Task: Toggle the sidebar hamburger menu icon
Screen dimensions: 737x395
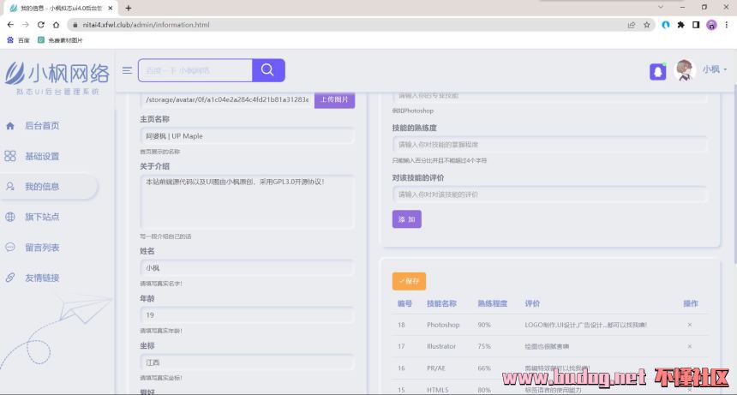Action: click(127, 70)
